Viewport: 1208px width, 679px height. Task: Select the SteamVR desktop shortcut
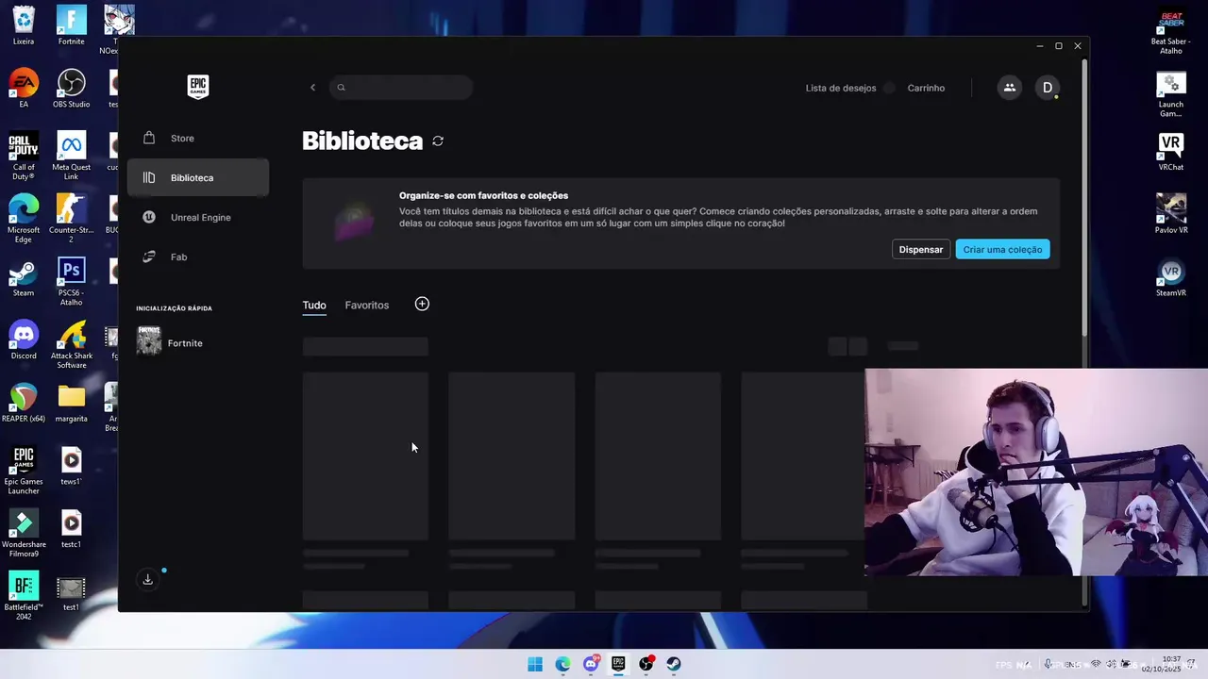pos(1171,277)
